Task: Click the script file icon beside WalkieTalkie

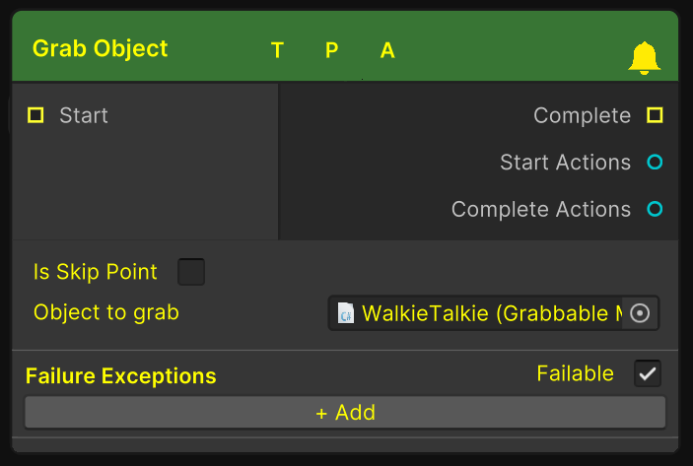Action: 346,313
